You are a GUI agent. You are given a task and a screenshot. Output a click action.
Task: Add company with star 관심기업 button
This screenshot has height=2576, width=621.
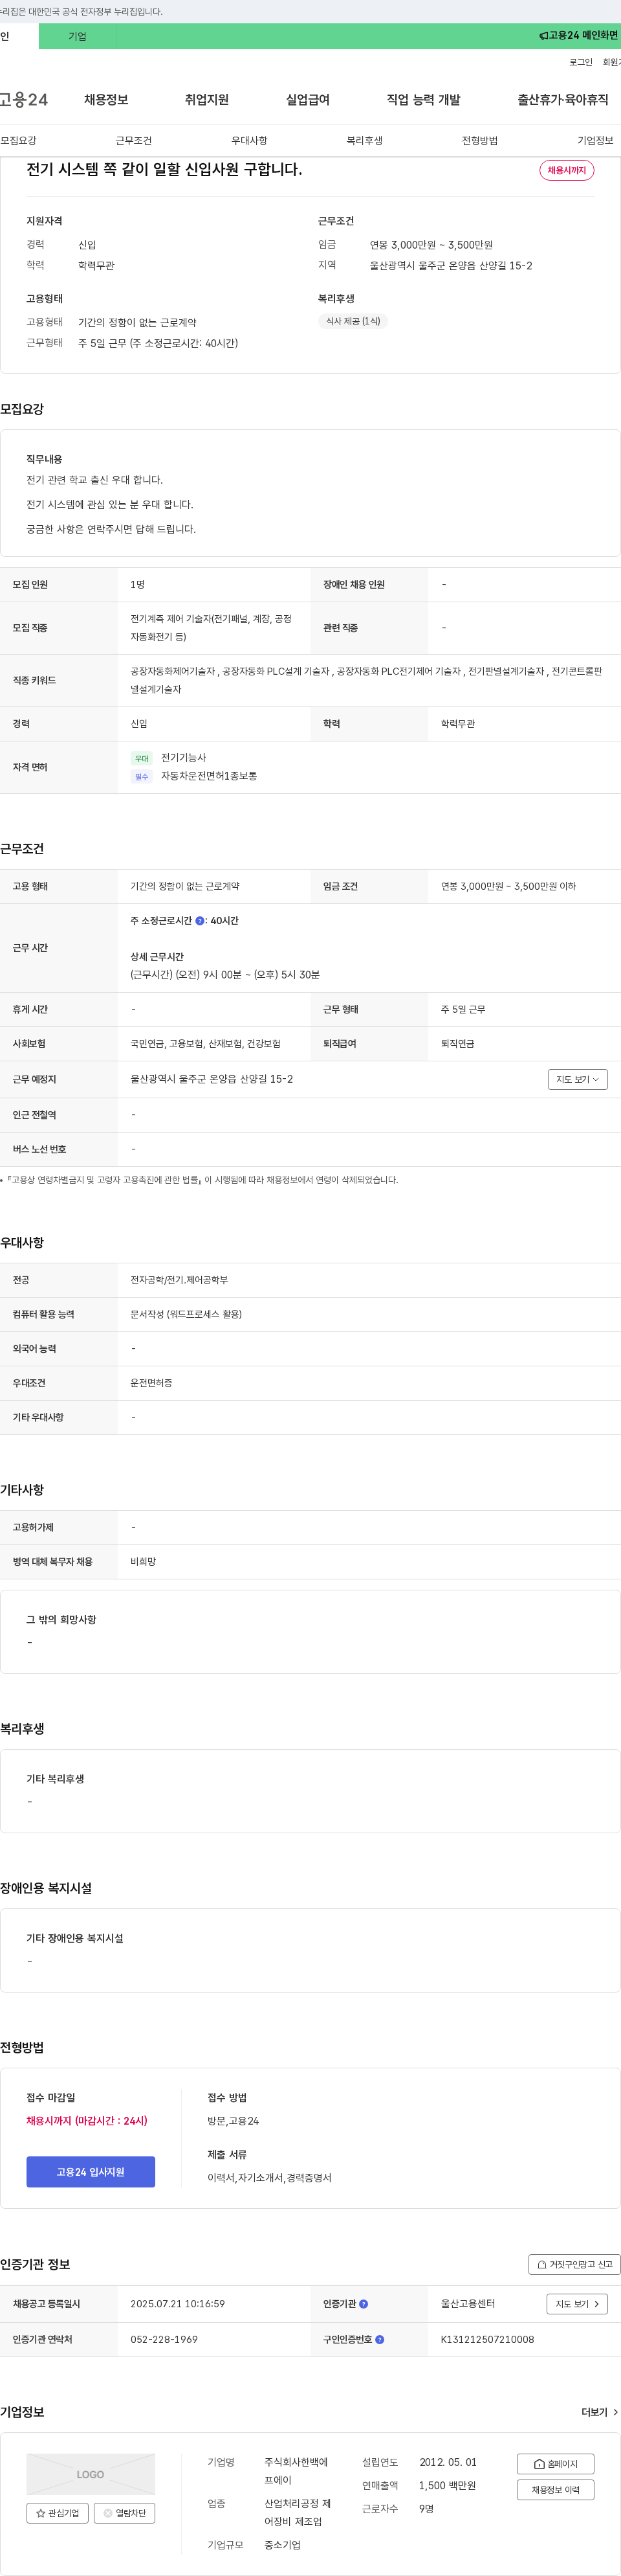[x=57, y=2513]
